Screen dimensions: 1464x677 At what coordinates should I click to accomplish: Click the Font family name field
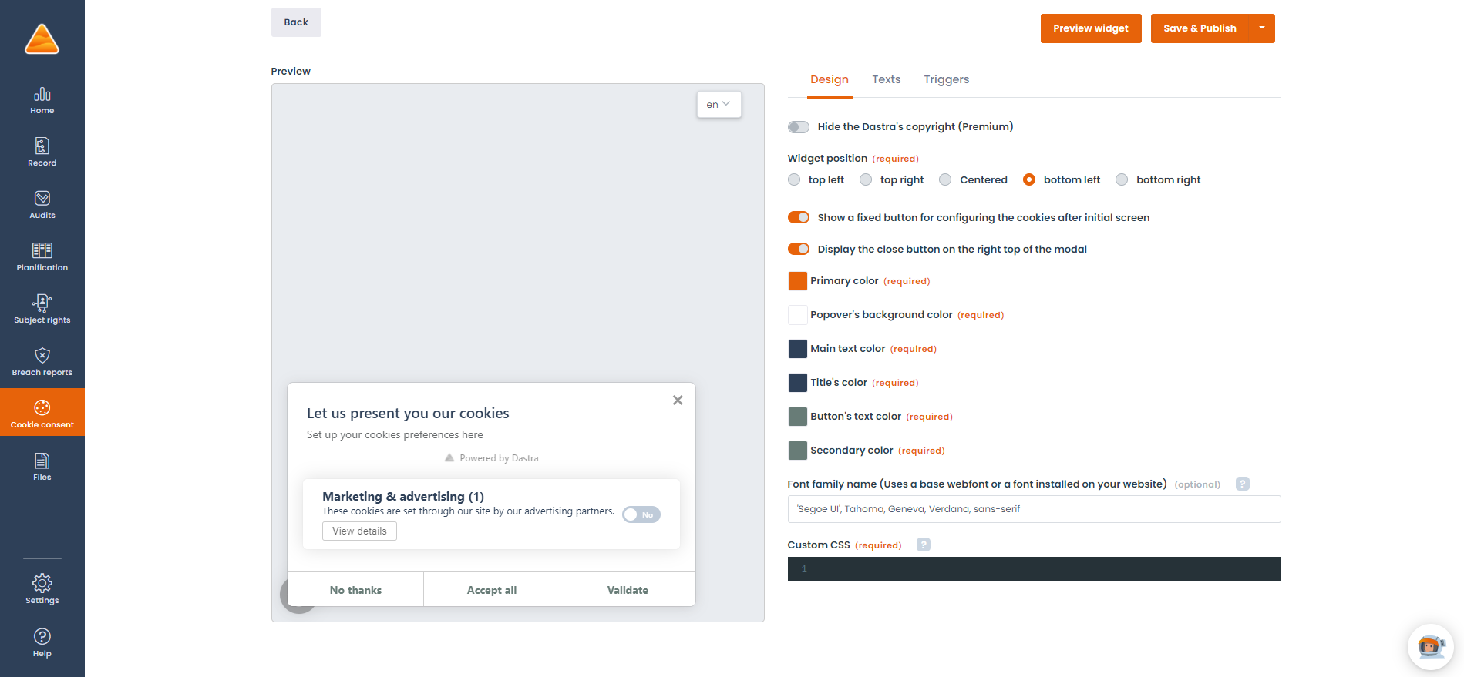click(x=1033, y=509)
